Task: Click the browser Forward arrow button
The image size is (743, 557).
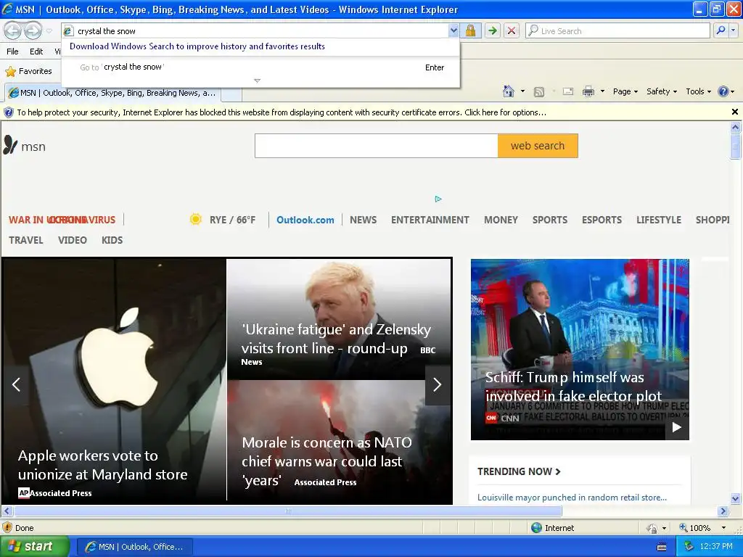Action: (33, 30)
